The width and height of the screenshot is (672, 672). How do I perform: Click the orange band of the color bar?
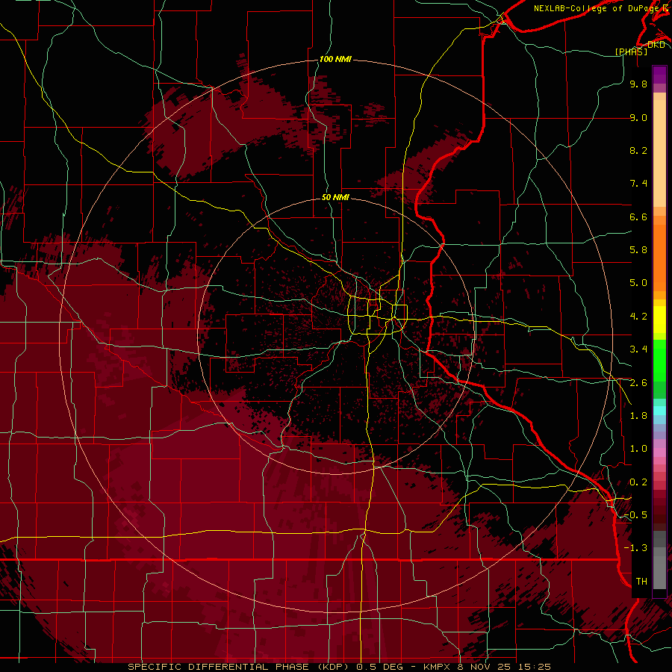pos(659,257)
